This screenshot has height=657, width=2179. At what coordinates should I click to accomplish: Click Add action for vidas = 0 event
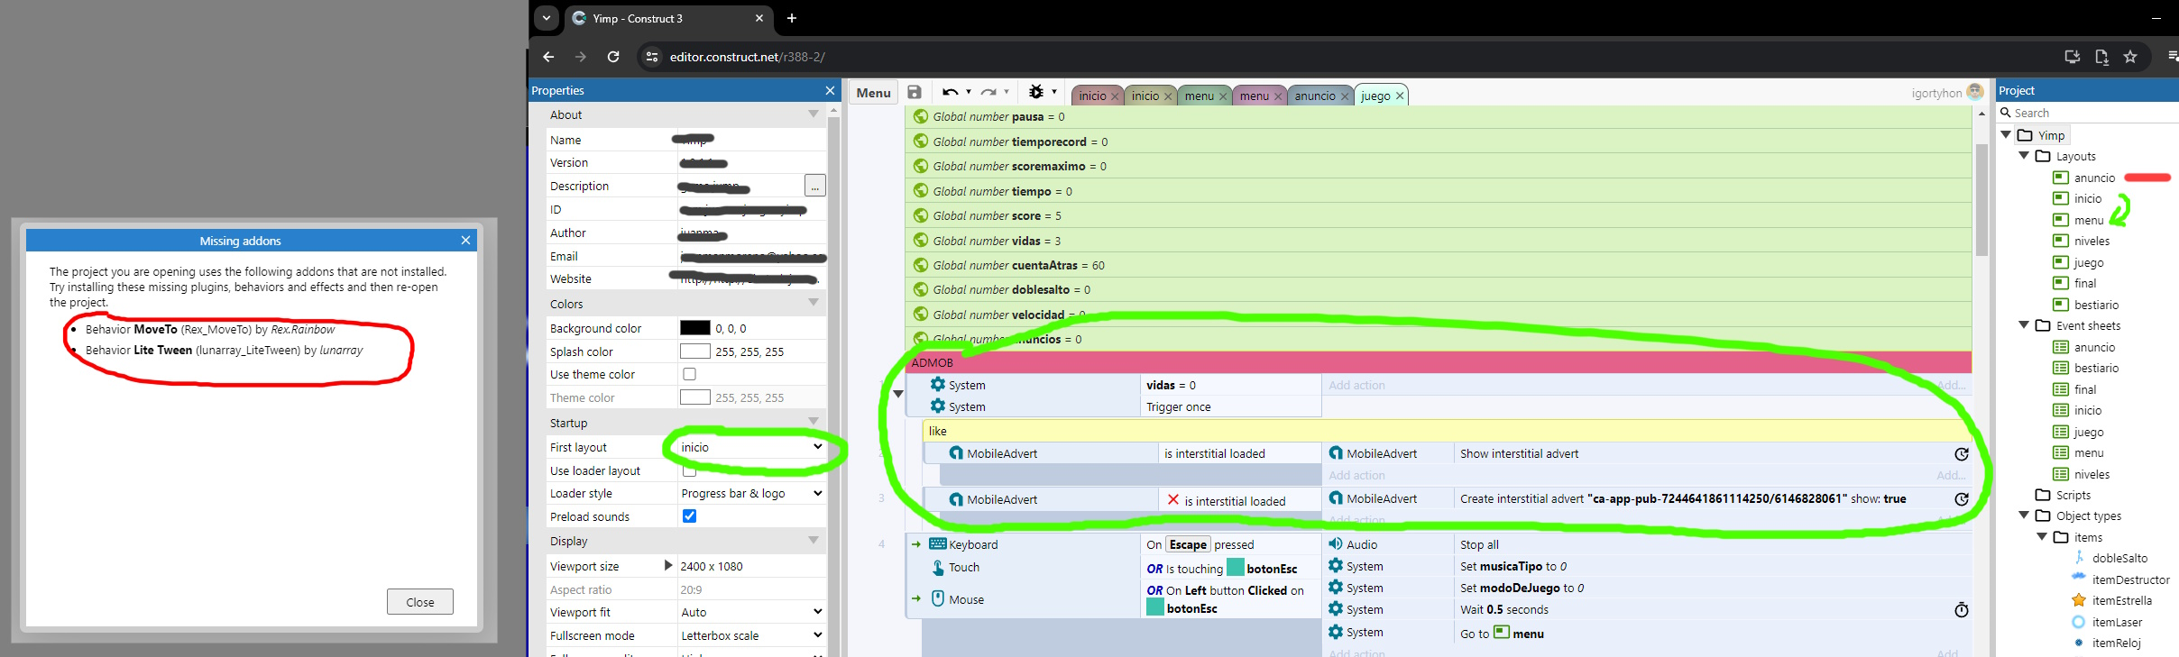click(1356, 385)
